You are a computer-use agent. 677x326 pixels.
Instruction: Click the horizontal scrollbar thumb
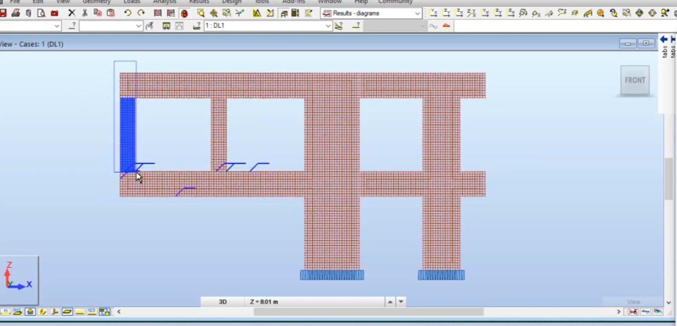pyautogui.click(x=369, y=312)
